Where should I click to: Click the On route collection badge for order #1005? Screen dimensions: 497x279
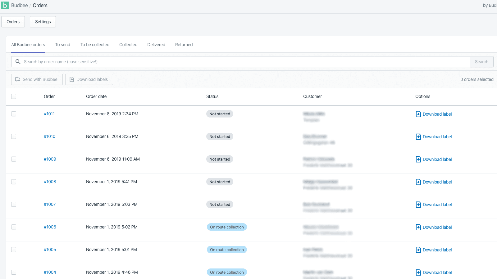coord(227,250)
